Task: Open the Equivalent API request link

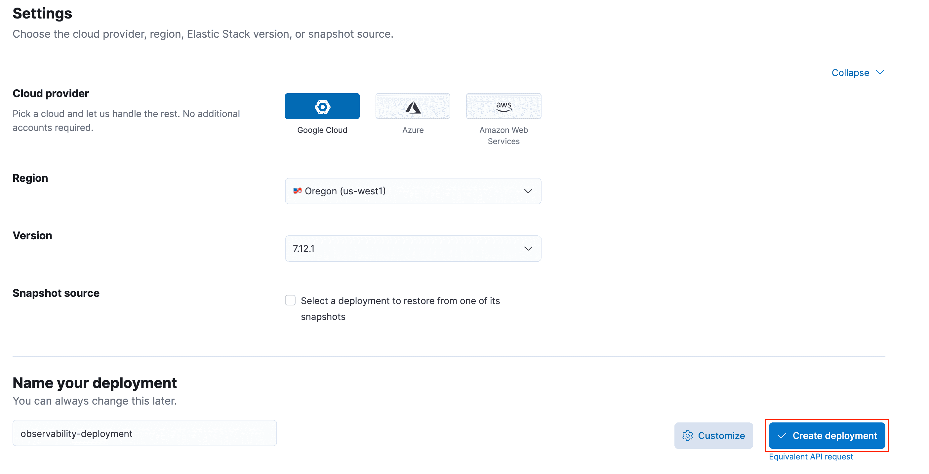Action: (811, 456)
